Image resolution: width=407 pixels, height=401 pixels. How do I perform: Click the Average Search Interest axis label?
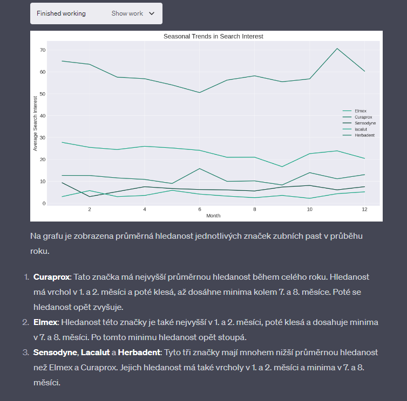click(x=35, y=123)
